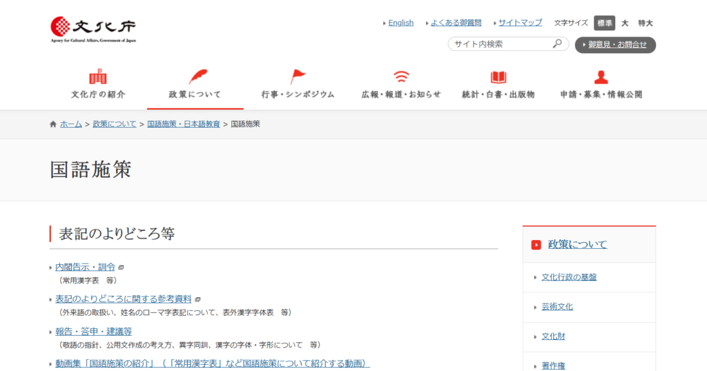707x371 pixels.
Task: Switch to the English site
Action: point(401,23)
